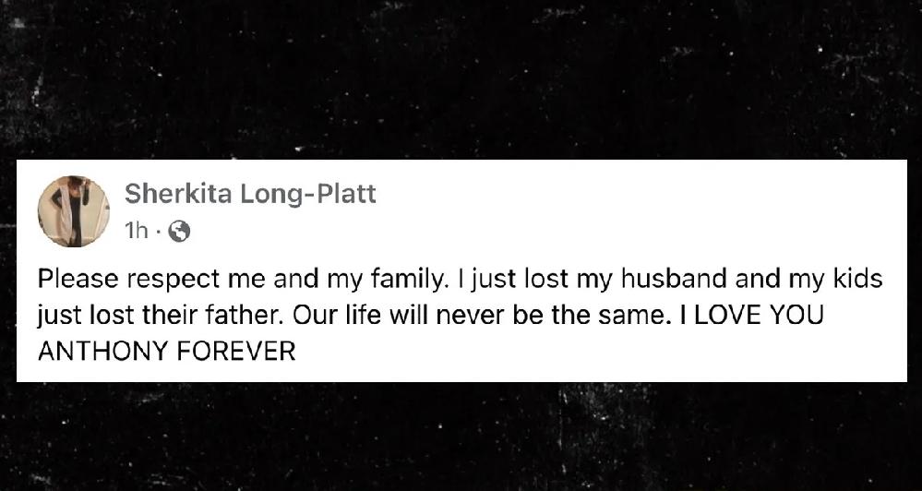Click the public globe privacy icon
This screenshot has width=922, height=491.
coord(179,234)
